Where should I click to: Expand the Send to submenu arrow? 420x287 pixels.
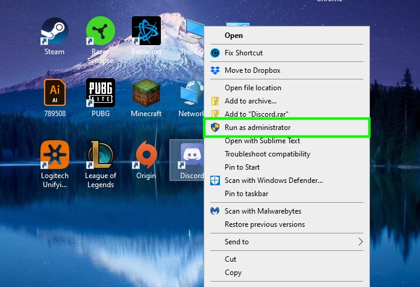[360, 242]
